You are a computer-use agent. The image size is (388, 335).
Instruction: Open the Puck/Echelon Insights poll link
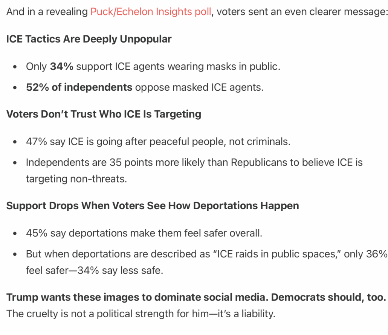point(151,11)
